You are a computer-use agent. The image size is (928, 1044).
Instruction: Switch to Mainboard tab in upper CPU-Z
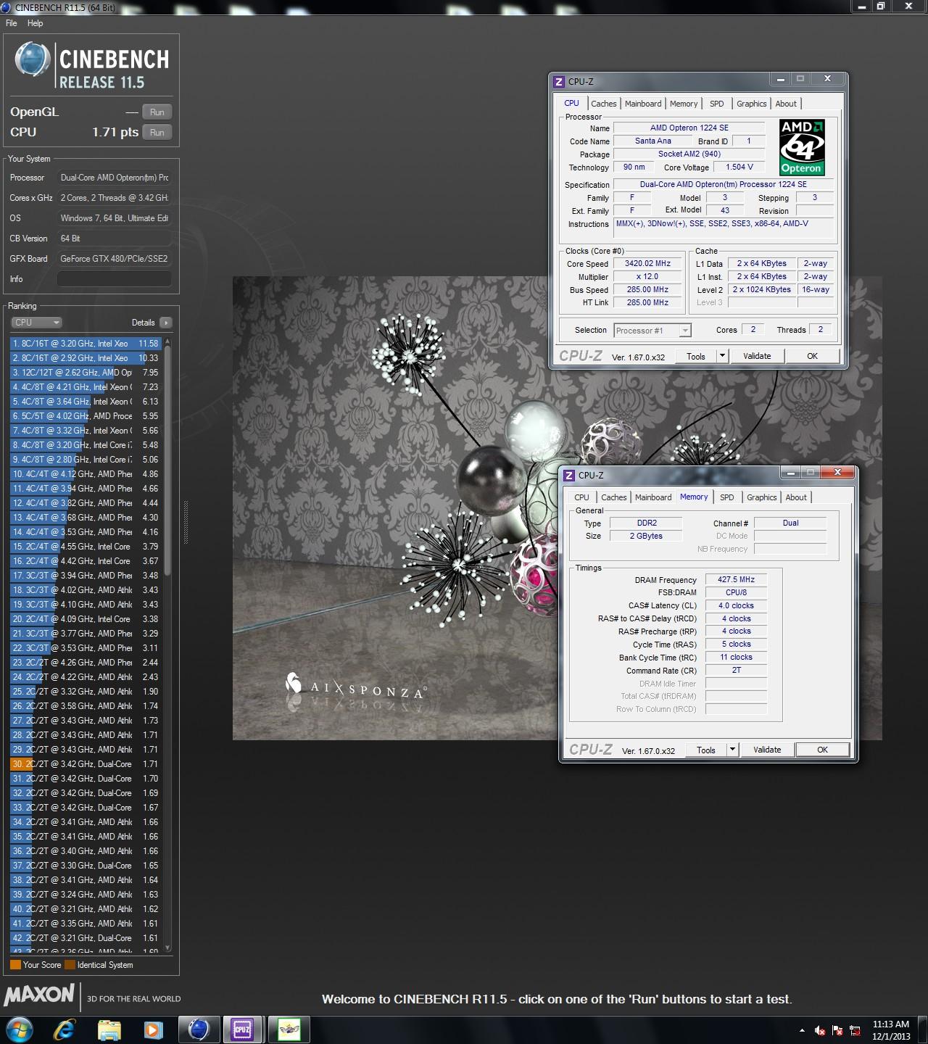(x=643, y=104)
